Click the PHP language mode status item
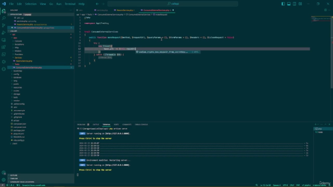 [298, 185]
